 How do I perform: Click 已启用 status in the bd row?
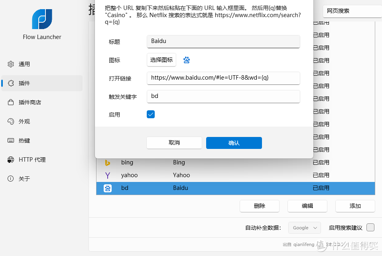point(321,188)
